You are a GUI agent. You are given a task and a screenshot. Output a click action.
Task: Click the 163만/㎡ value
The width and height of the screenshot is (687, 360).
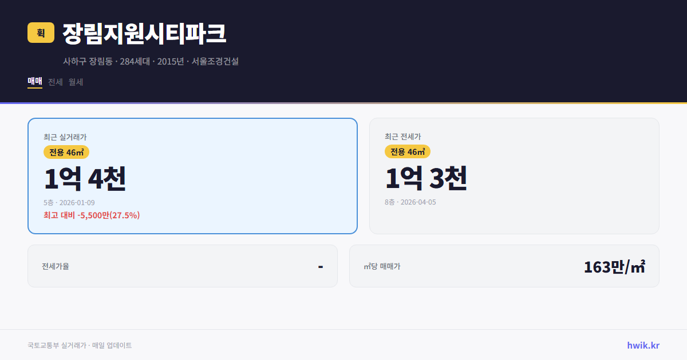coord(614,266)
